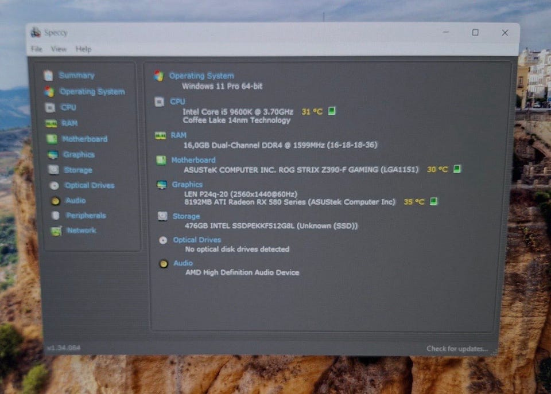The image size is (551, 394).
Task: Click the ATI Radeon RX 580 Series line
Action: (289, 202)
